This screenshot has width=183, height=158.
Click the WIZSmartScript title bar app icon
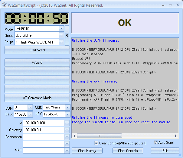4,5
